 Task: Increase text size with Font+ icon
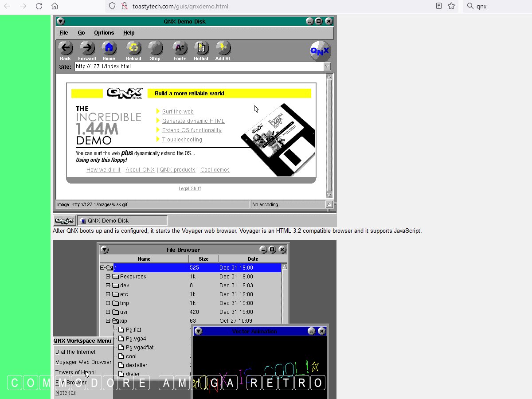point(180,48)
